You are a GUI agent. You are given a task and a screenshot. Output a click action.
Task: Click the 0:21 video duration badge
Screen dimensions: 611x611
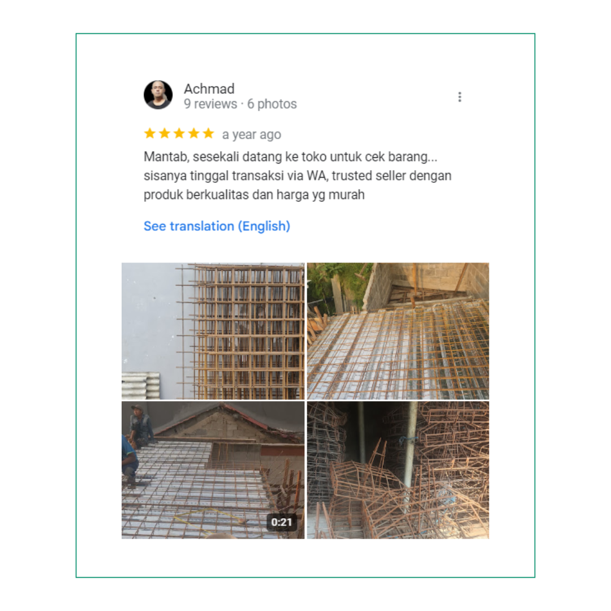tap(282, 522)
